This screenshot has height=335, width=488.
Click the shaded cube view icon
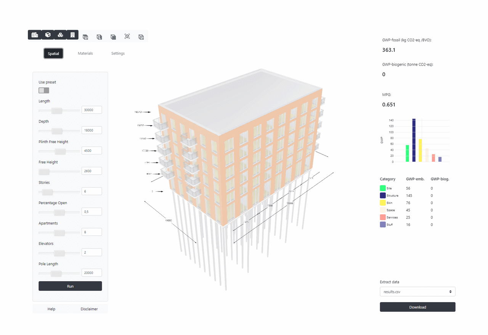[x=113, y=37]
